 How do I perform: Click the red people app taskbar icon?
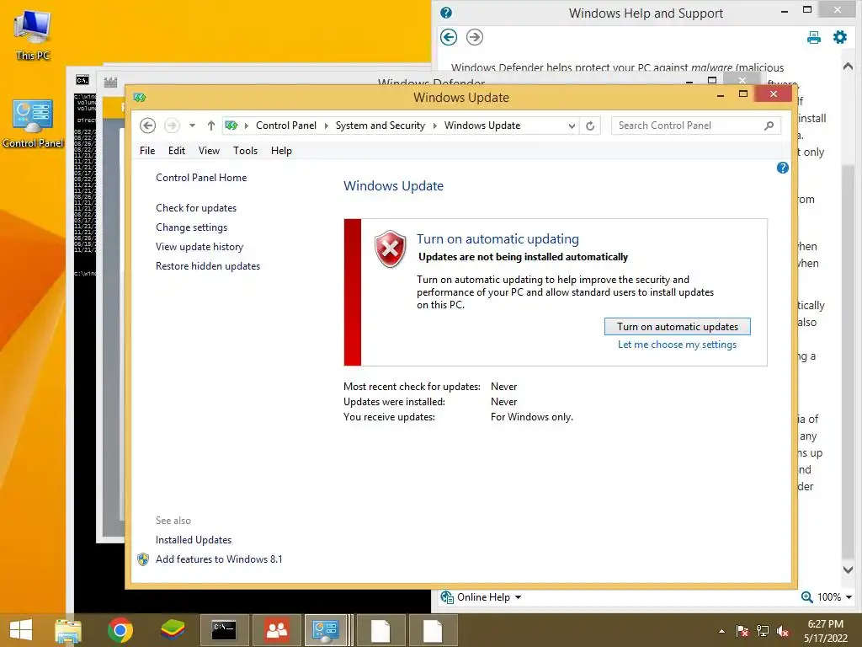[x=276, y=630]
